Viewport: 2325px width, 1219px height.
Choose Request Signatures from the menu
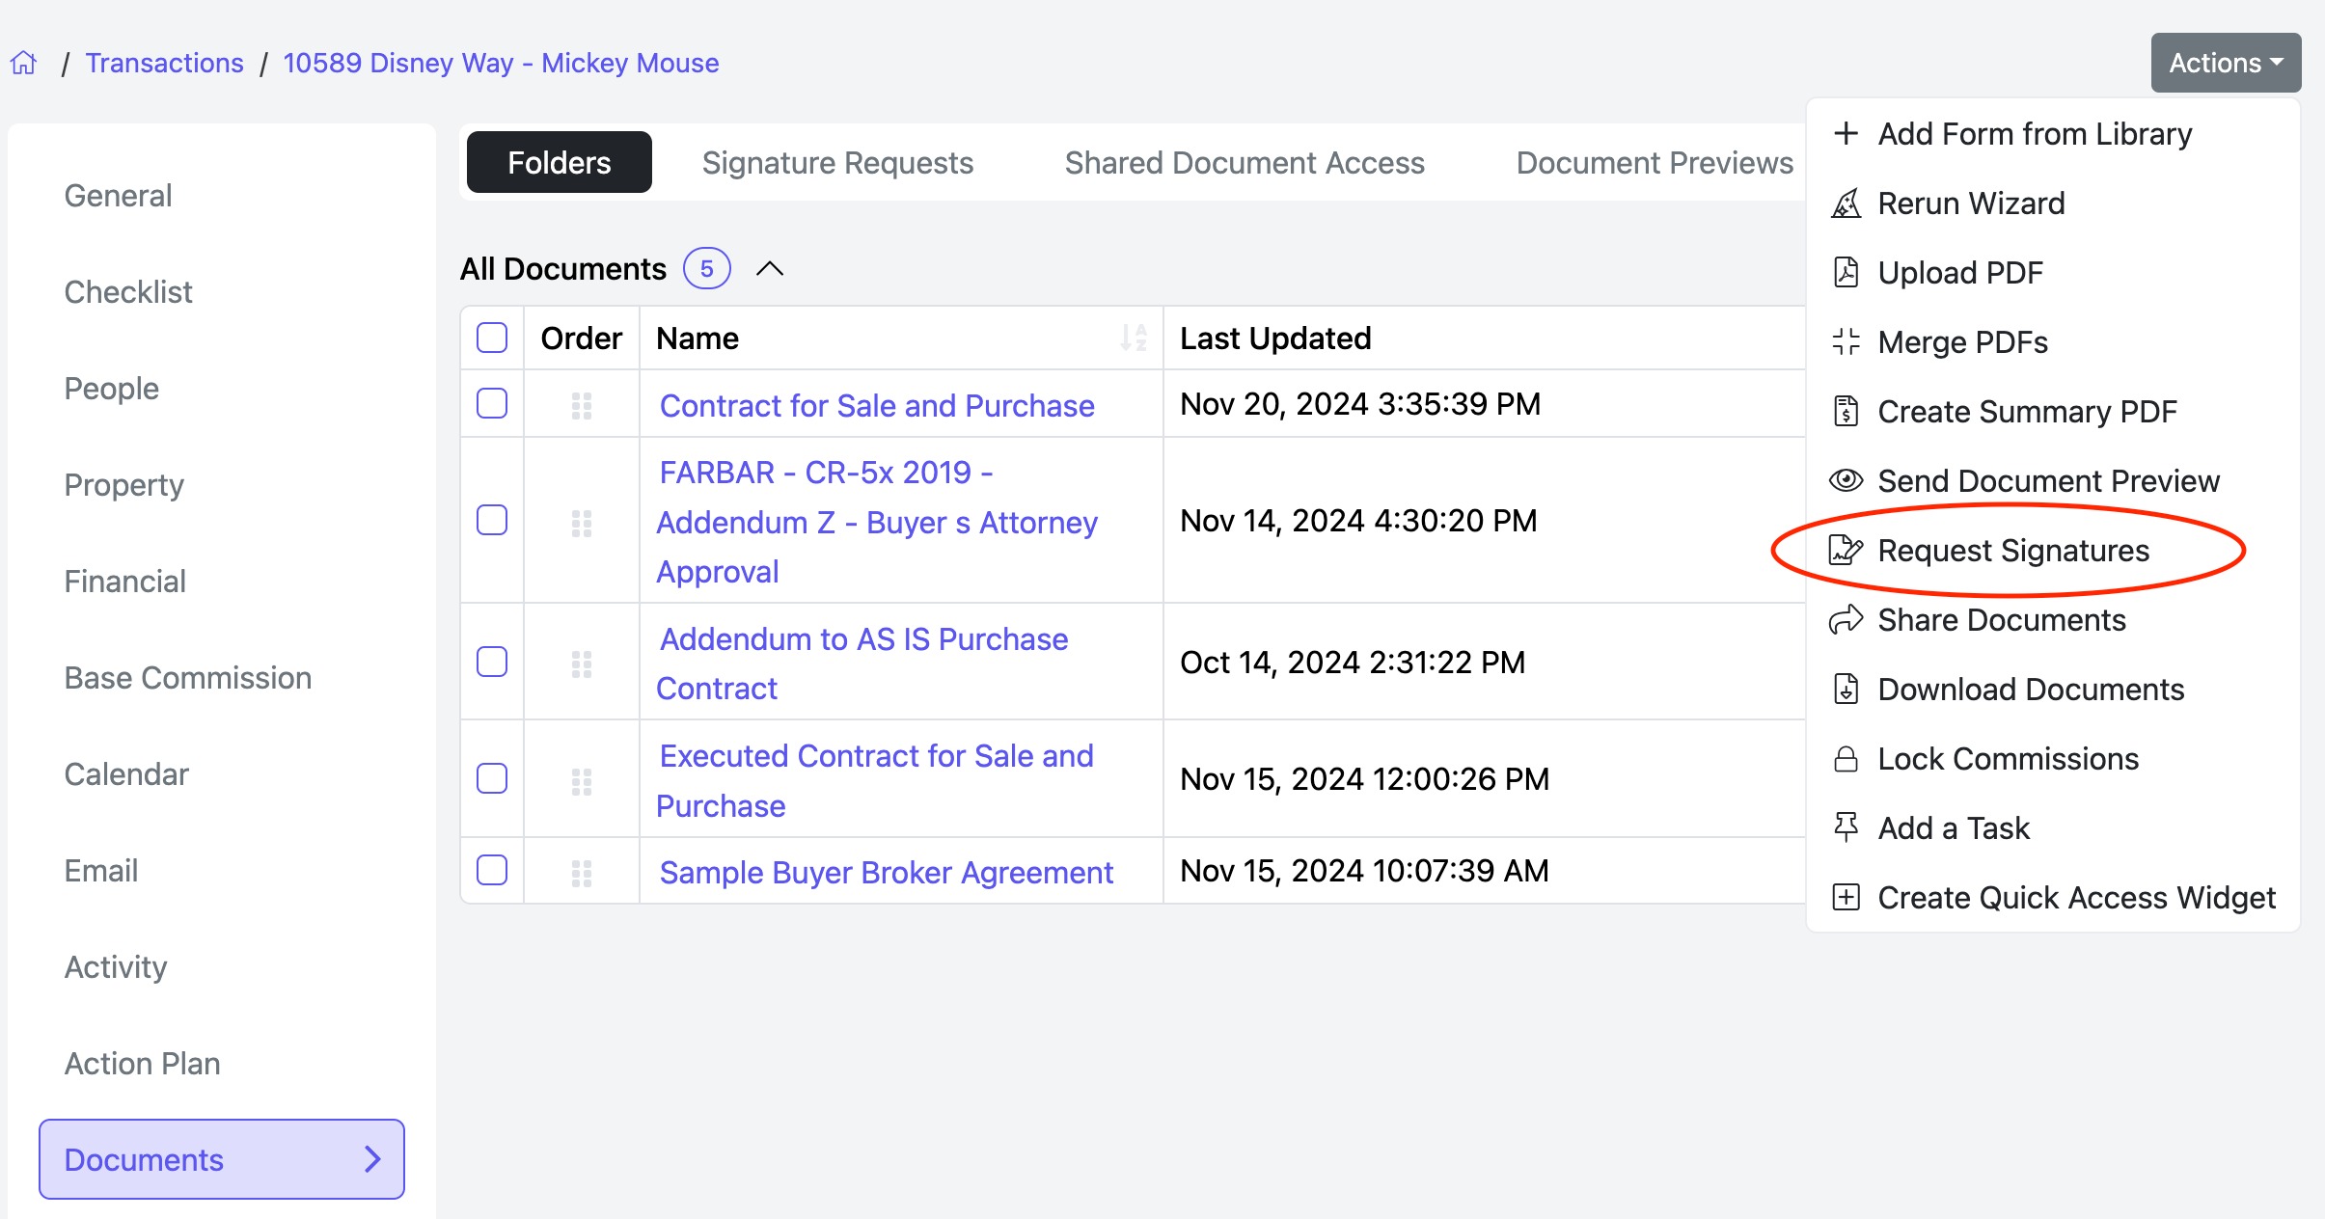(x=2012, y=551)
